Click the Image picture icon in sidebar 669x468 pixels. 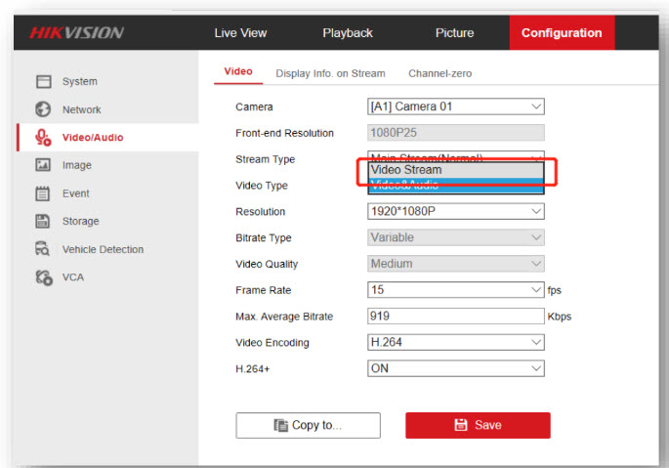click(x=43, y=165)
